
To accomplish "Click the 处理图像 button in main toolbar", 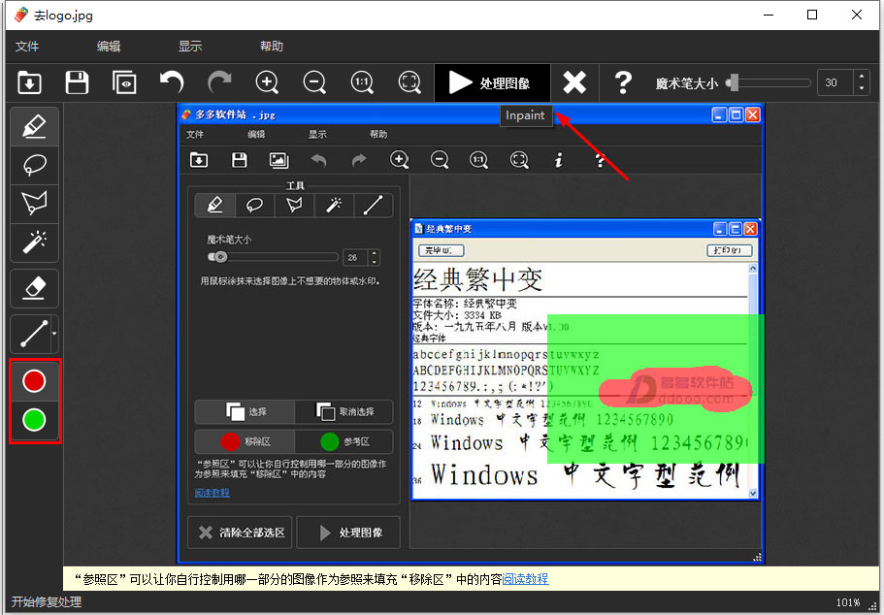I will [x=492, y=82].
